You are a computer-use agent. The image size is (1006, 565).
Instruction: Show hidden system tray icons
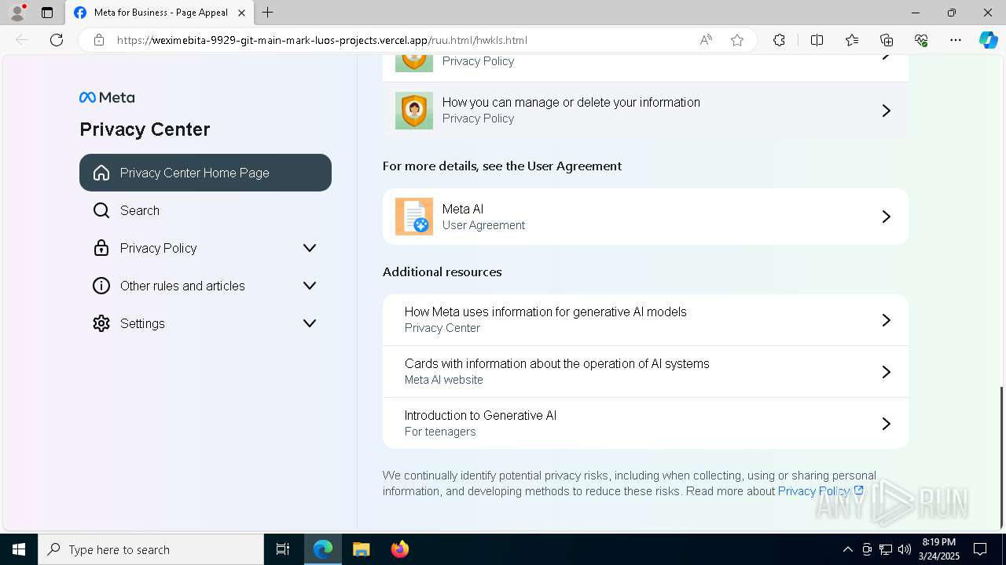pyautogui.click(x=847, y=549)
